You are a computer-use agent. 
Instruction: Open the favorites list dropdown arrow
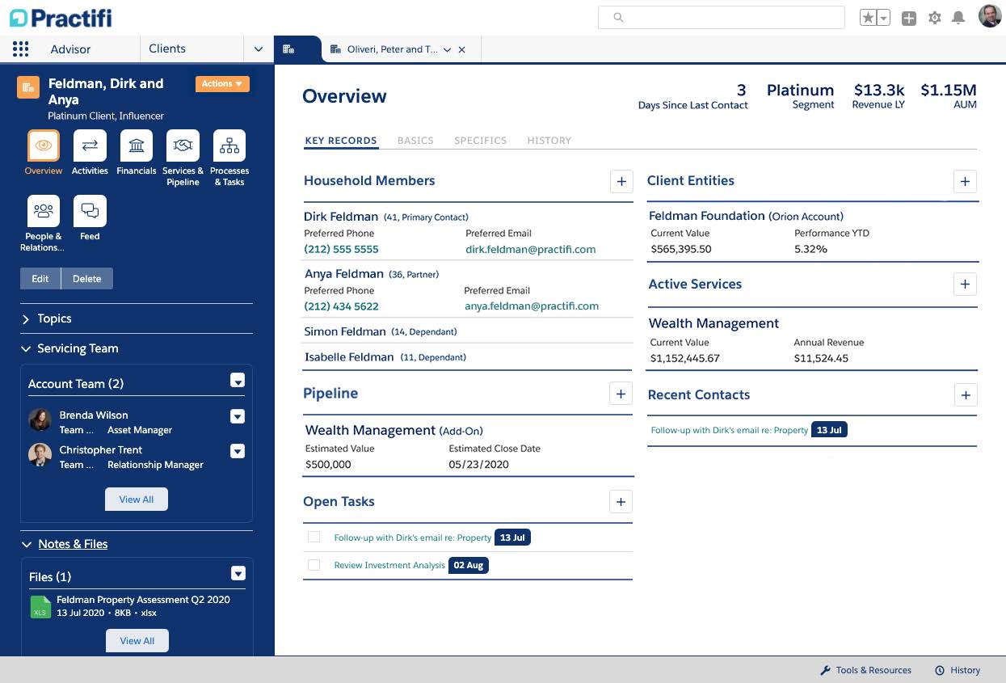point(884,18)
